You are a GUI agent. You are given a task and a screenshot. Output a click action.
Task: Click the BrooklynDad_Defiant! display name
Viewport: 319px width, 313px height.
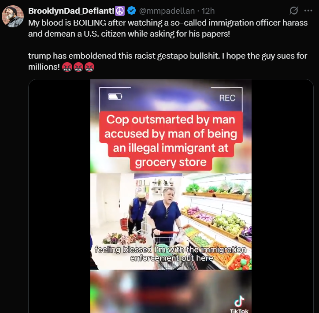click(x=71, y=11)
